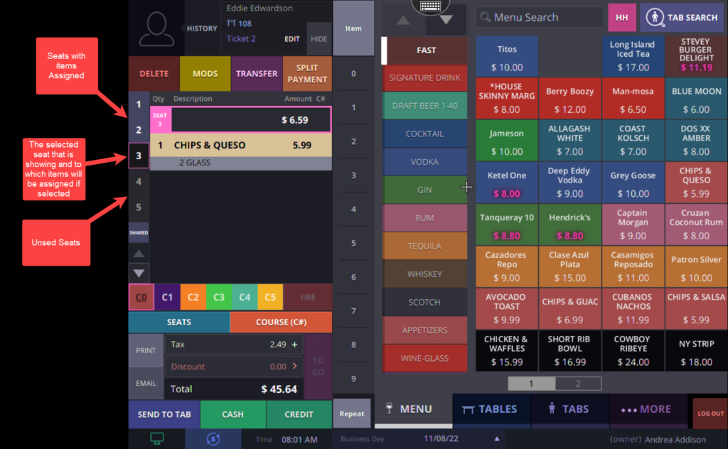Open the Business Day date dropdown arrow

click(497, 439)
